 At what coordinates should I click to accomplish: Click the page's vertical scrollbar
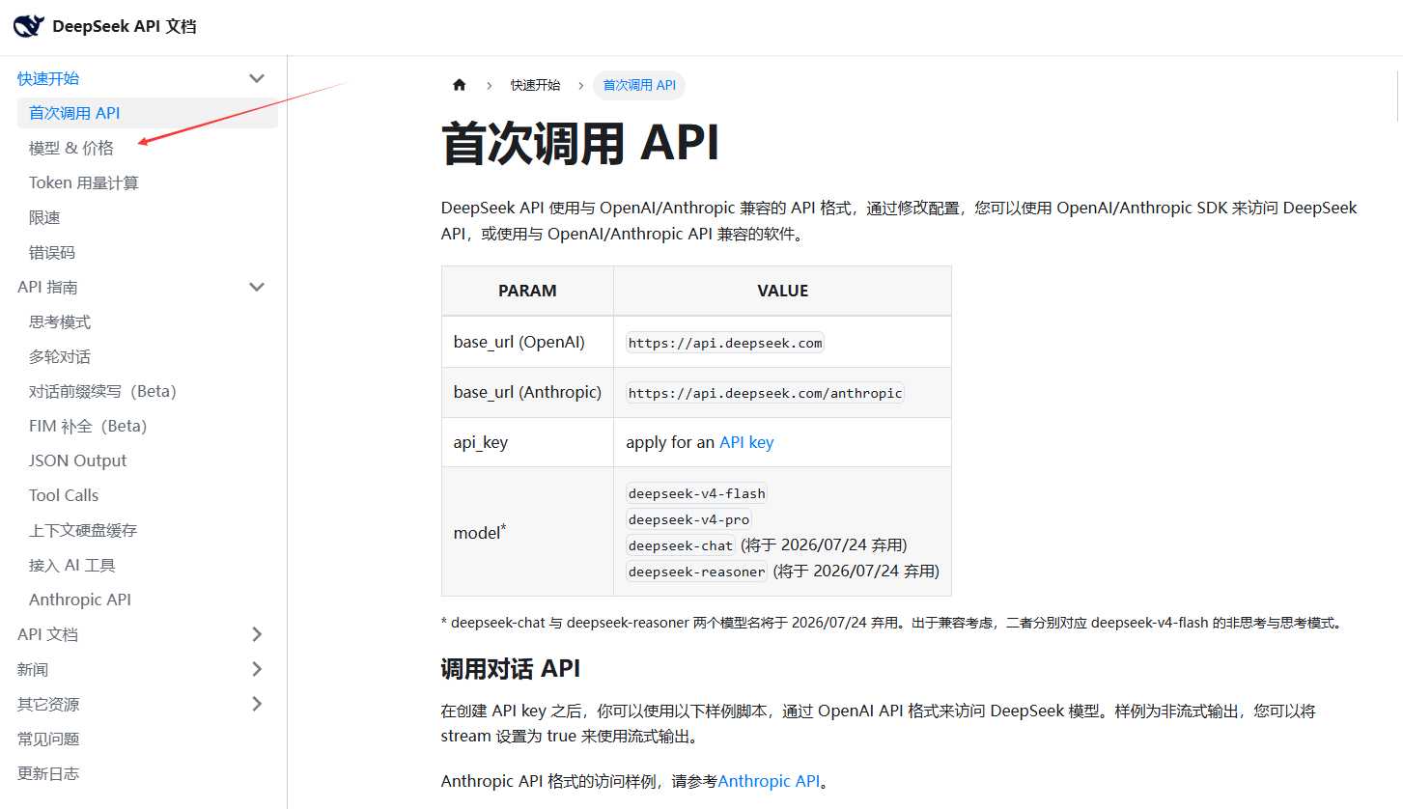tap(1397, 97)
